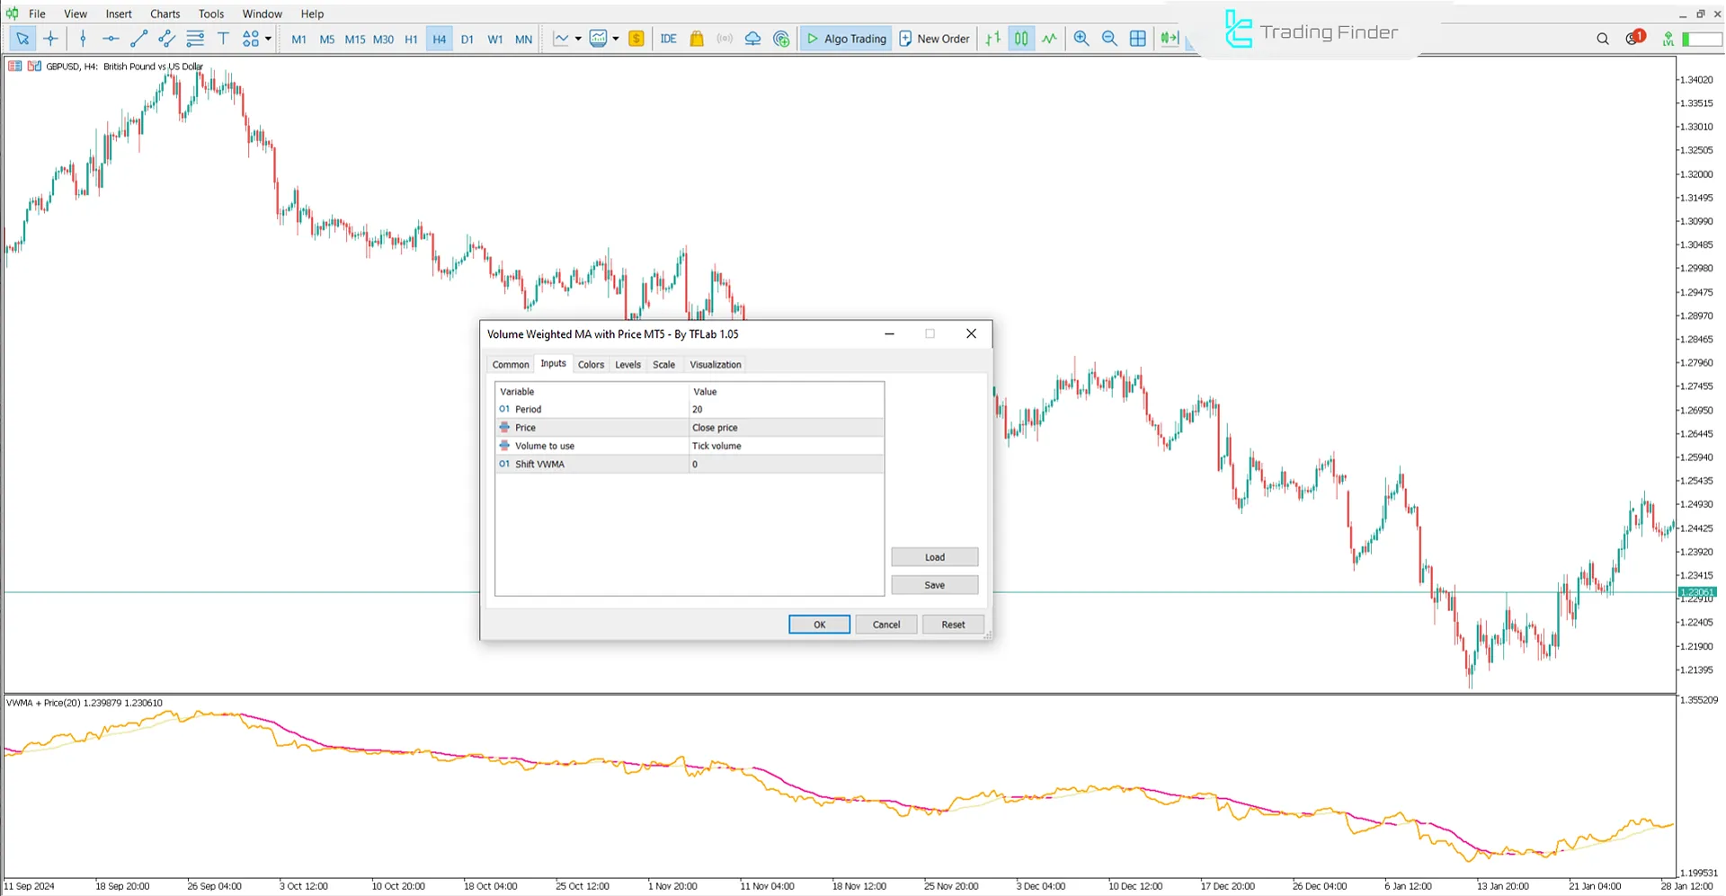Open the Indicators dollar icon

tap(636, 39)
